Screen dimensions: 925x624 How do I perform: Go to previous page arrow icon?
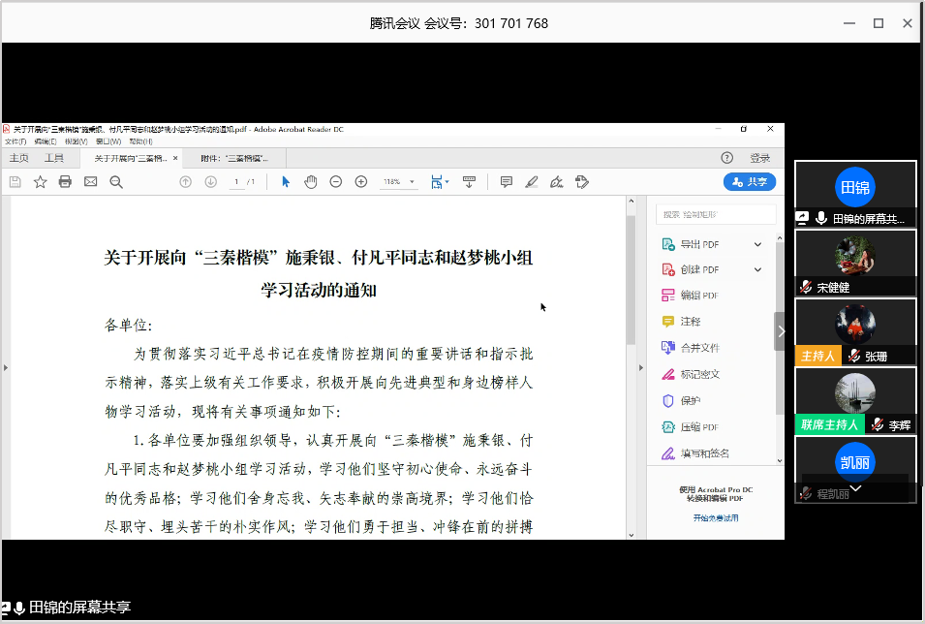[185, 182]
